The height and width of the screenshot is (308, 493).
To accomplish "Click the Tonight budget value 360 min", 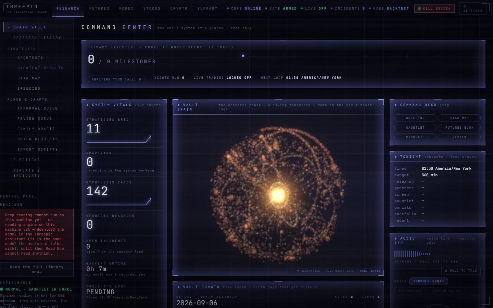I will pos(430,175).
